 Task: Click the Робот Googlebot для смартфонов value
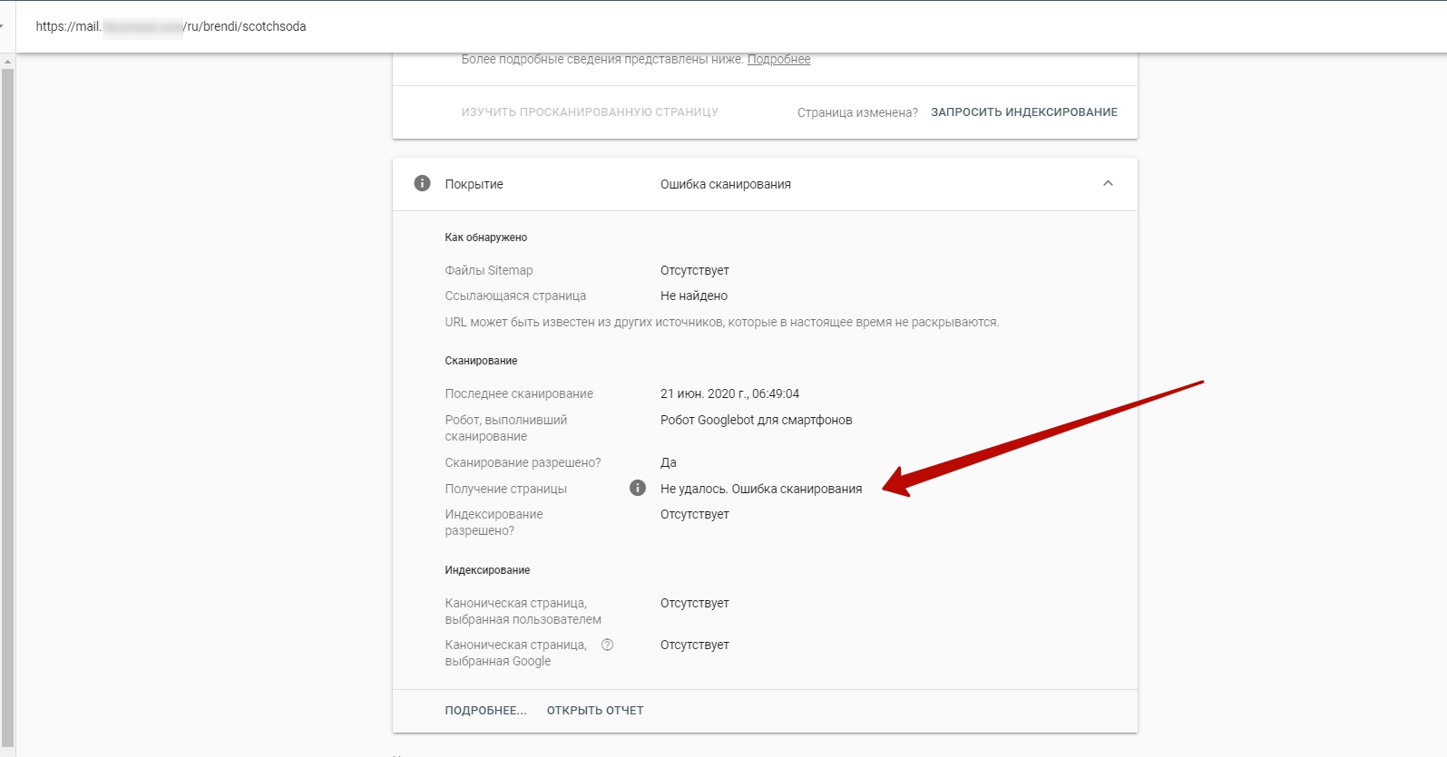click(x=756, y=420)
